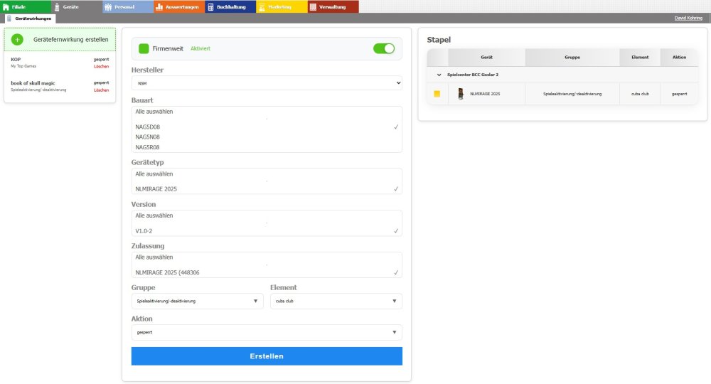Image resolution: width=711 pixels, height=384 pixels.
Task: Open the David Kohring user link
Action: 688,18
